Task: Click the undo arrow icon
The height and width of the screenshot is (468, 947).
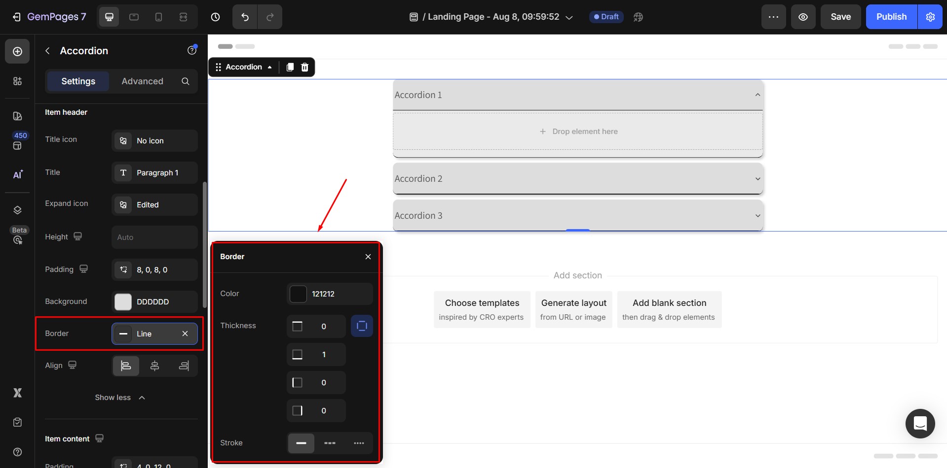Action: [x=245, y=17]
